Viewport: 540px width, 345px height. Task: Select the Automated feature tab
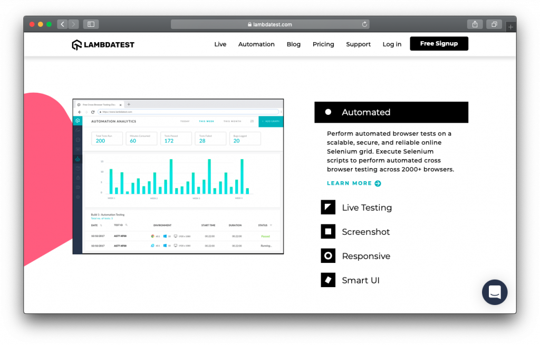click(391, 112)
